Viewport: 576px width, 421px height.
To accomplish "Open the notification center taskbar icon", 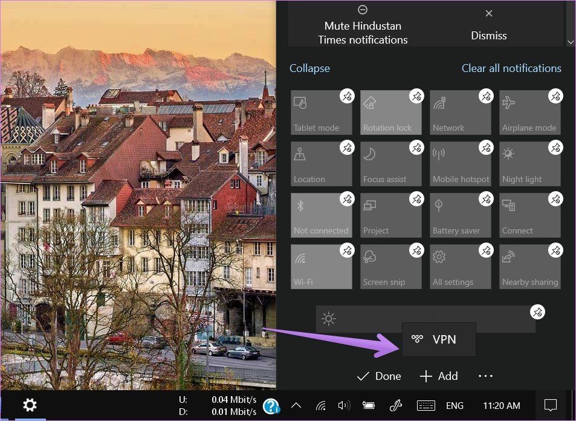I will coord(550,405).
